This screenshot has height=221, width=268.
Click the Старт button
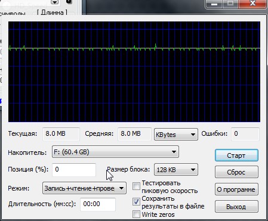tap(236, 155)
